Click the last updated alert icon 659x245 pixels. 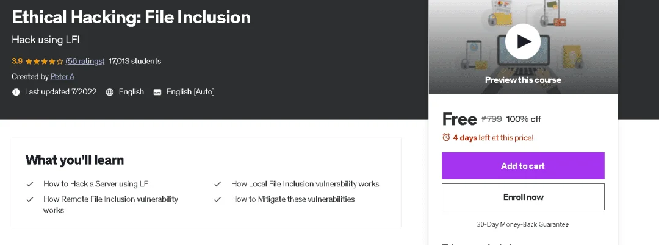(x=16, y=92)
